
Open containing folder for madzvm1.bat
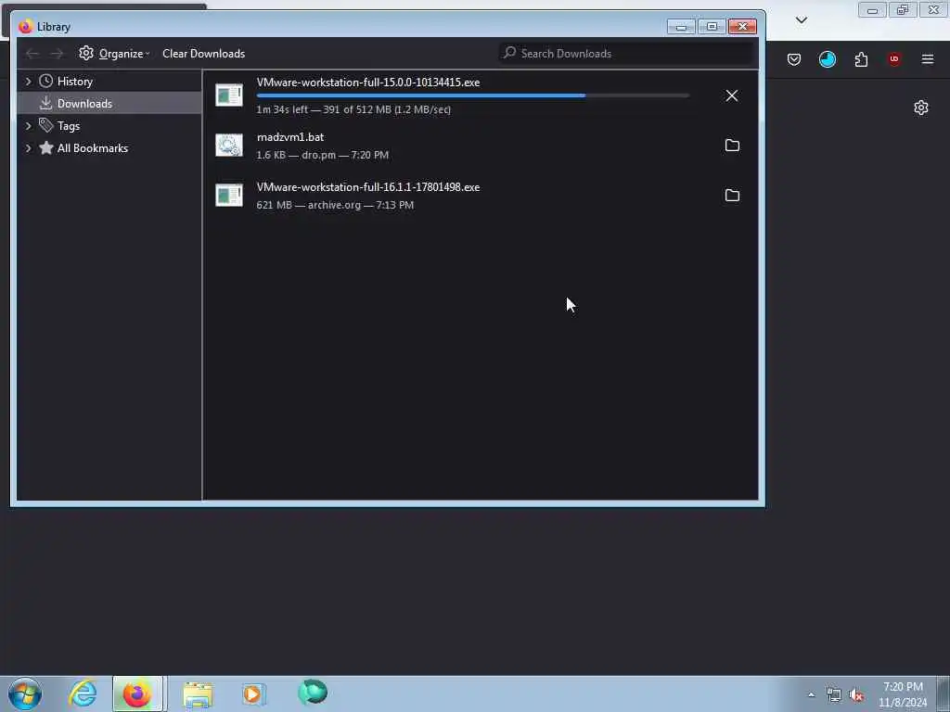[x=732, y=146]
